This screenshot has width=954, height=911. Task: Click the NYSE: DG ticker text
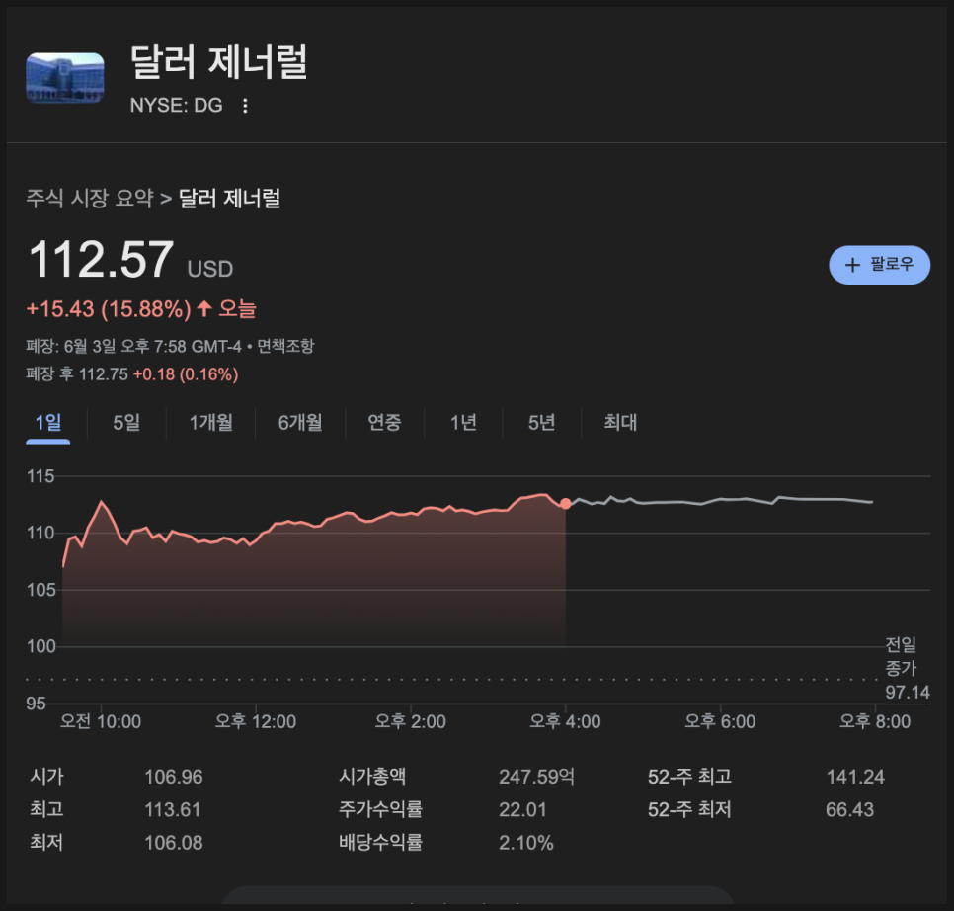pyautogui.click(x=177, y=106)
